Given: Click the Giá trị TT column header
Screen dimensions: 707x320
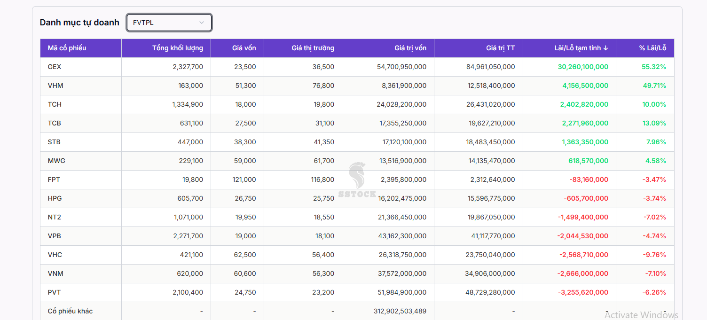Looking at the screenshot, I should click(500, 48).
